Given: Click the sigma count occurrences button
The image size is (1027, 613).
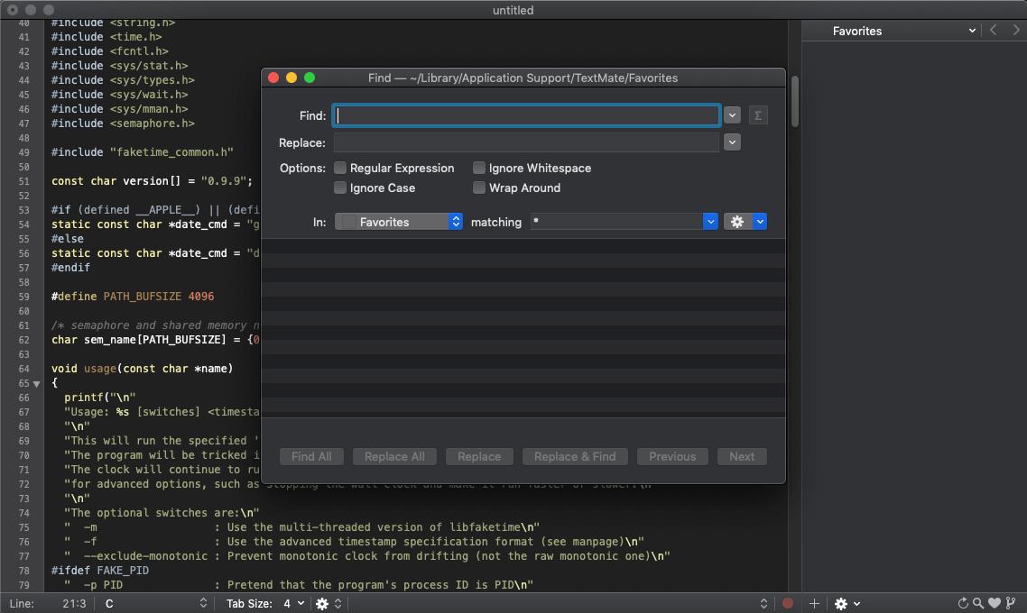Looking at the screenshot, I should coord(758,115).
